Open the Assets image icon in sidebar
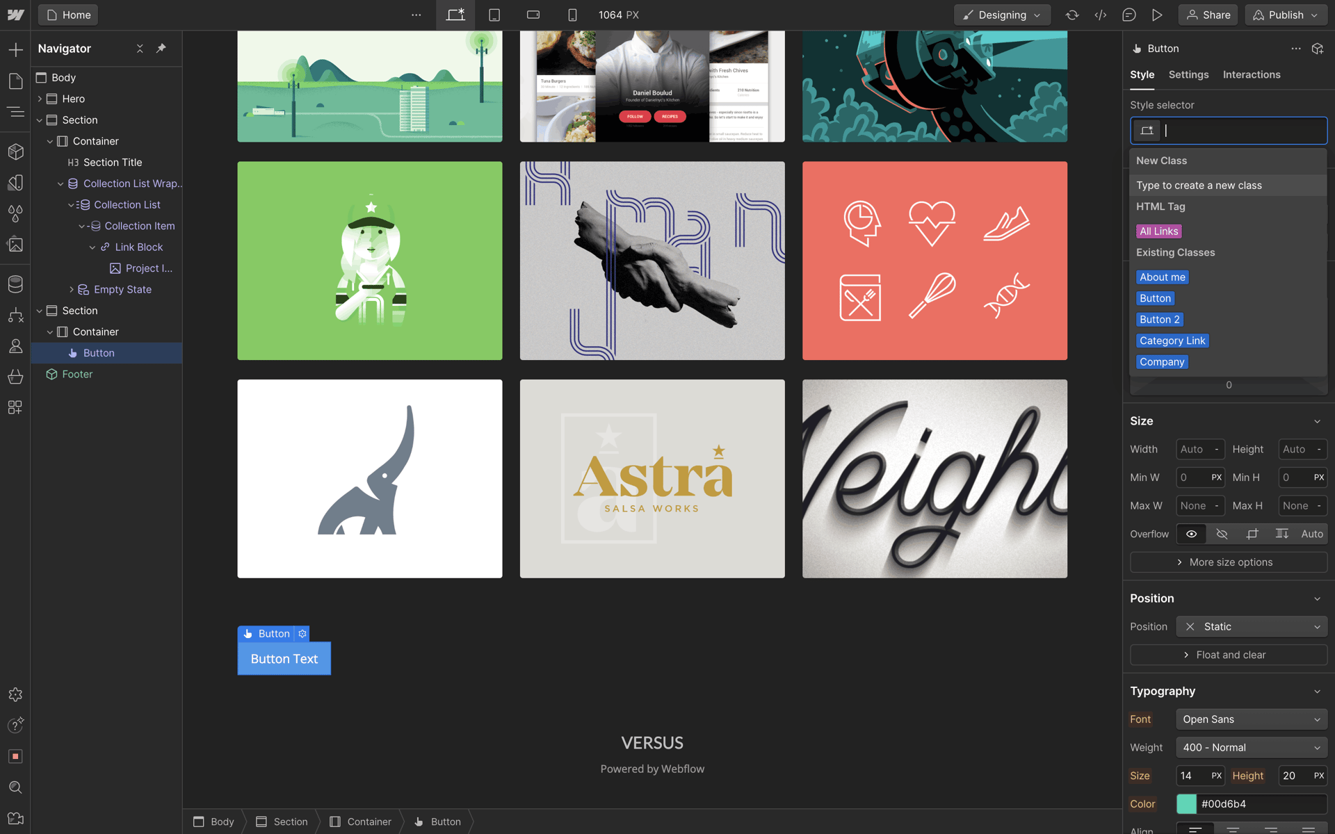 point(15,245)
